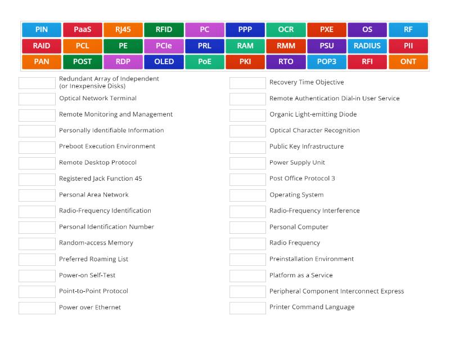Image resolution: width=450 pixels, height=338 pixels.
Task: Select empty box beside Operating System
Action: pos(247,195)
